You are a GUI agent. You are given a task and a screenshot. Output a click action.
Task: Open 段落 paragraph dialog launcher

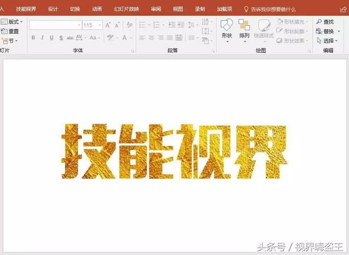[213, 51]
